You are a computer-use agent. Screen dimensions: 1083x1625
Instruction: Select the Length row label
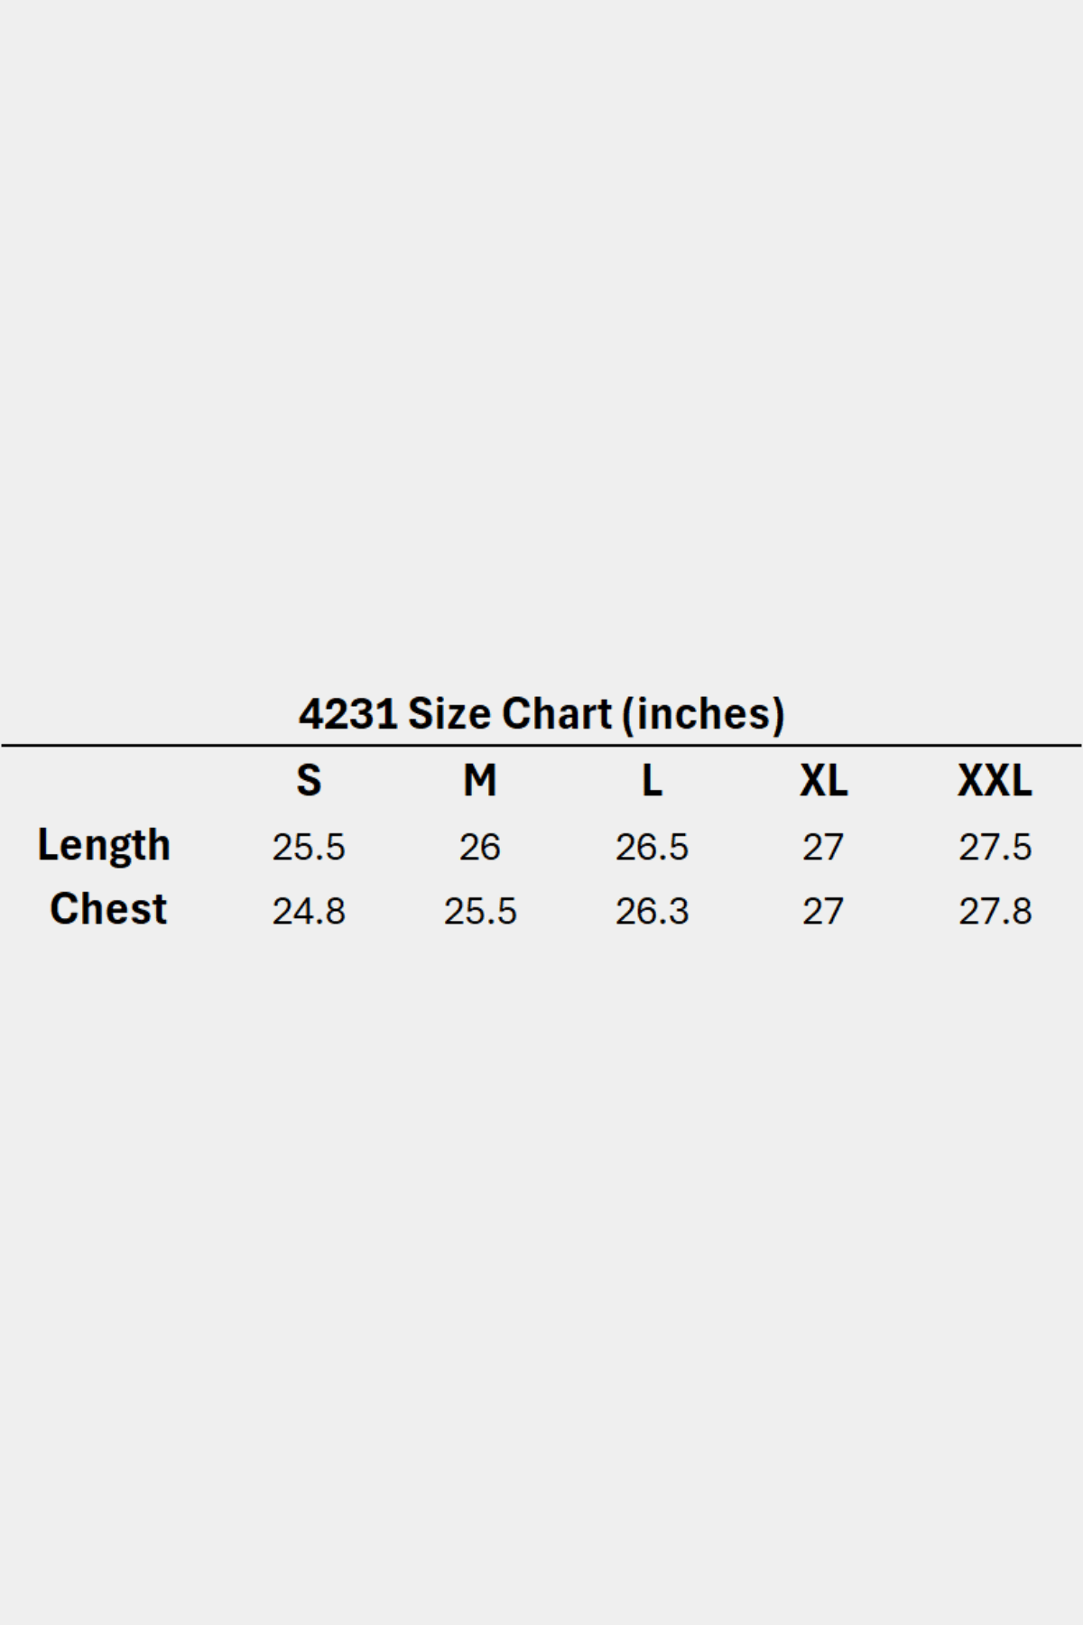(104, 846)
